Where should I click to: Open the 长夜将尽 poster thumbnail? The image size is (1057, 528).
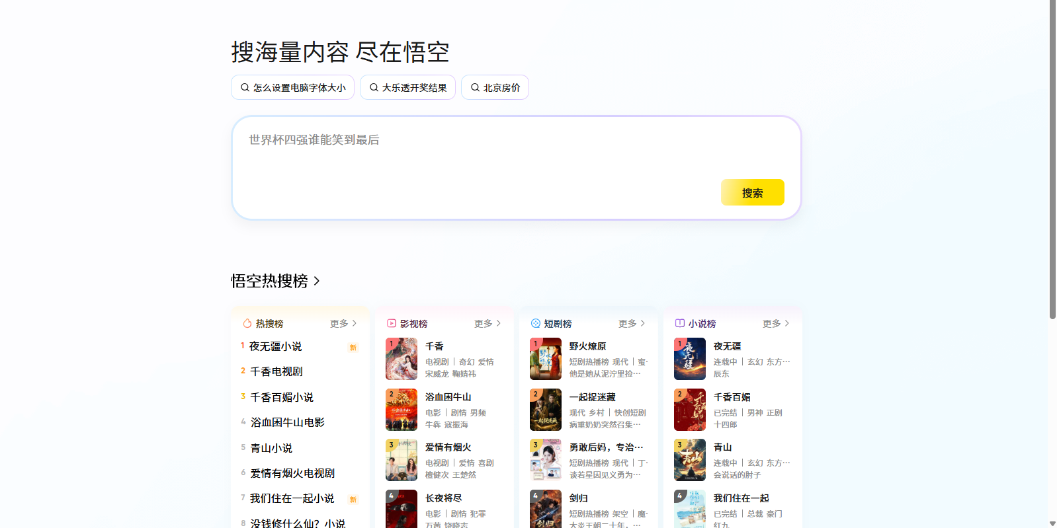pos(402,509)
